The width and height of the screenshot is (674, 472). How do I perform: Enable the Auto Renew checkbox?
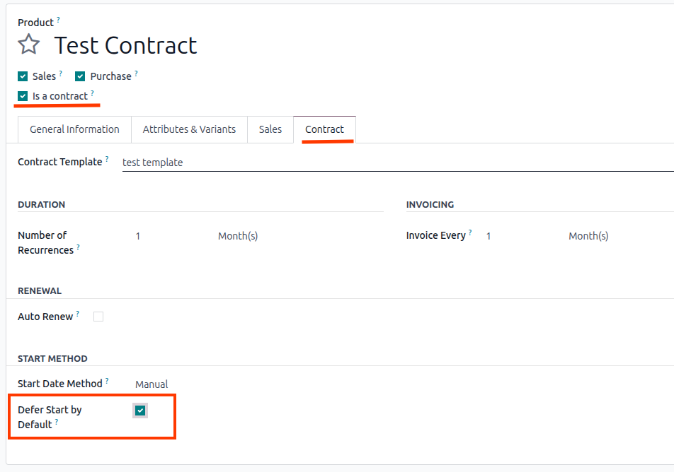click(x=98, y=317)
